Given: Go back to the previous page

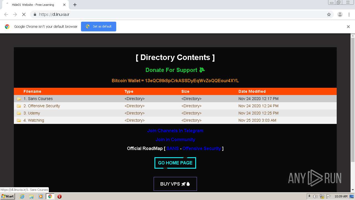Looking at the screenshot, I should [x=6, y=14].
